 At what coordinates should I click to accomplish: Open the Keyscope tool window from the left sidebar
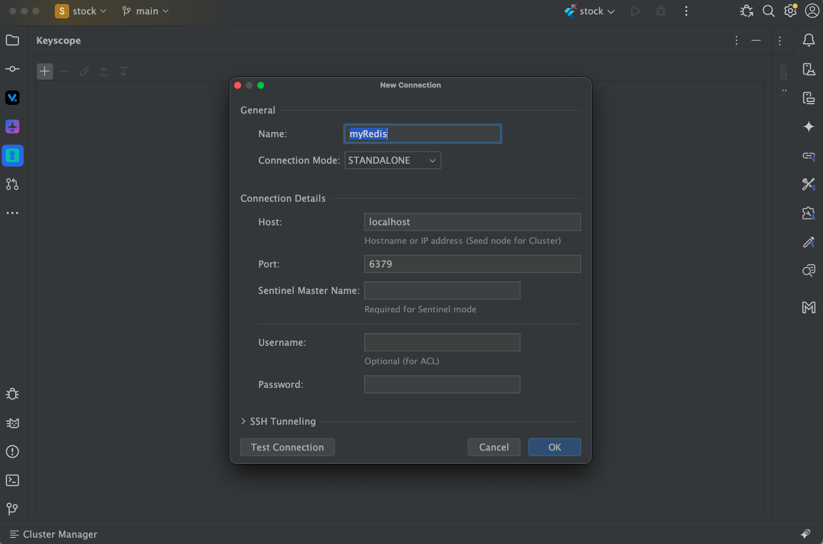(x=13, y=156)
